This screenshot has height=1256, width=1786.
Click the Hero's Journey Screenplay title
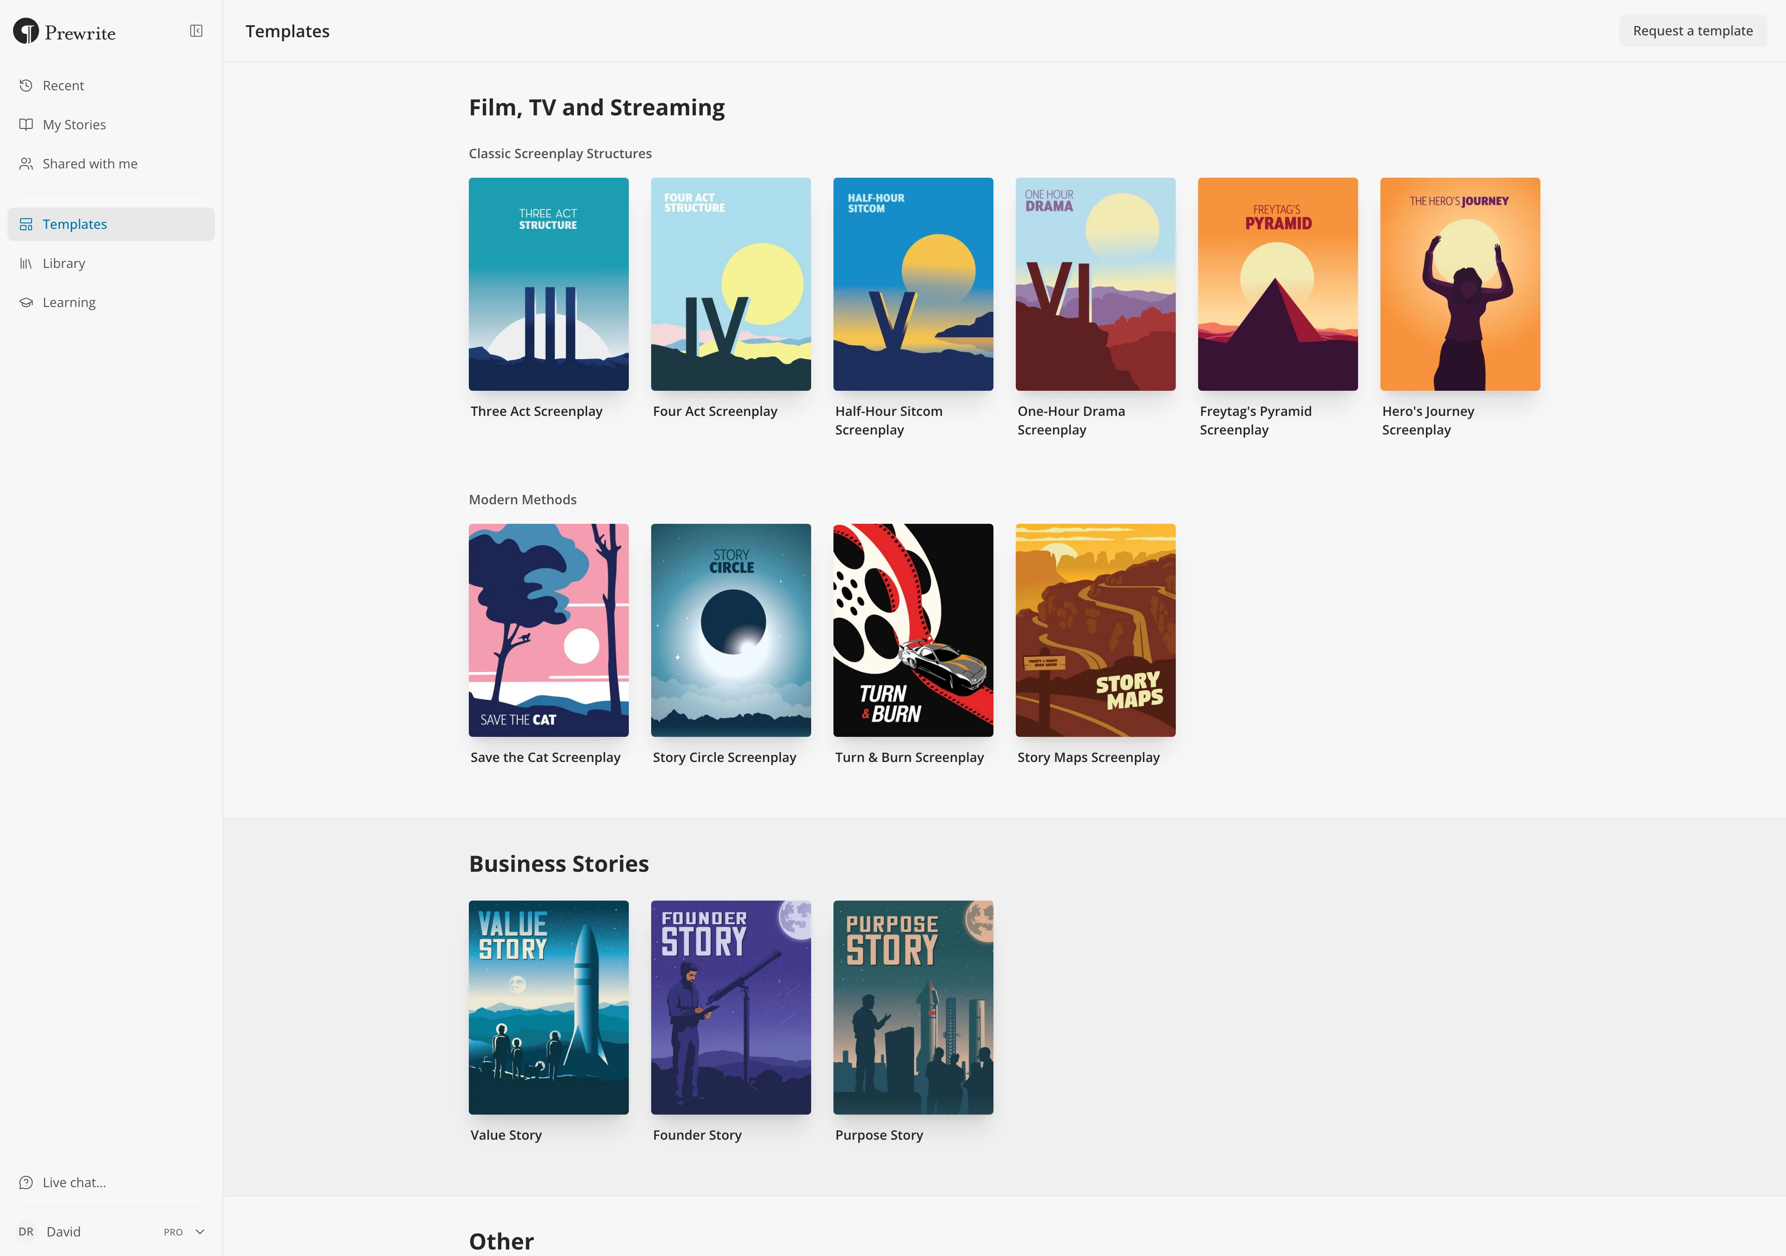coord(1428,421)
